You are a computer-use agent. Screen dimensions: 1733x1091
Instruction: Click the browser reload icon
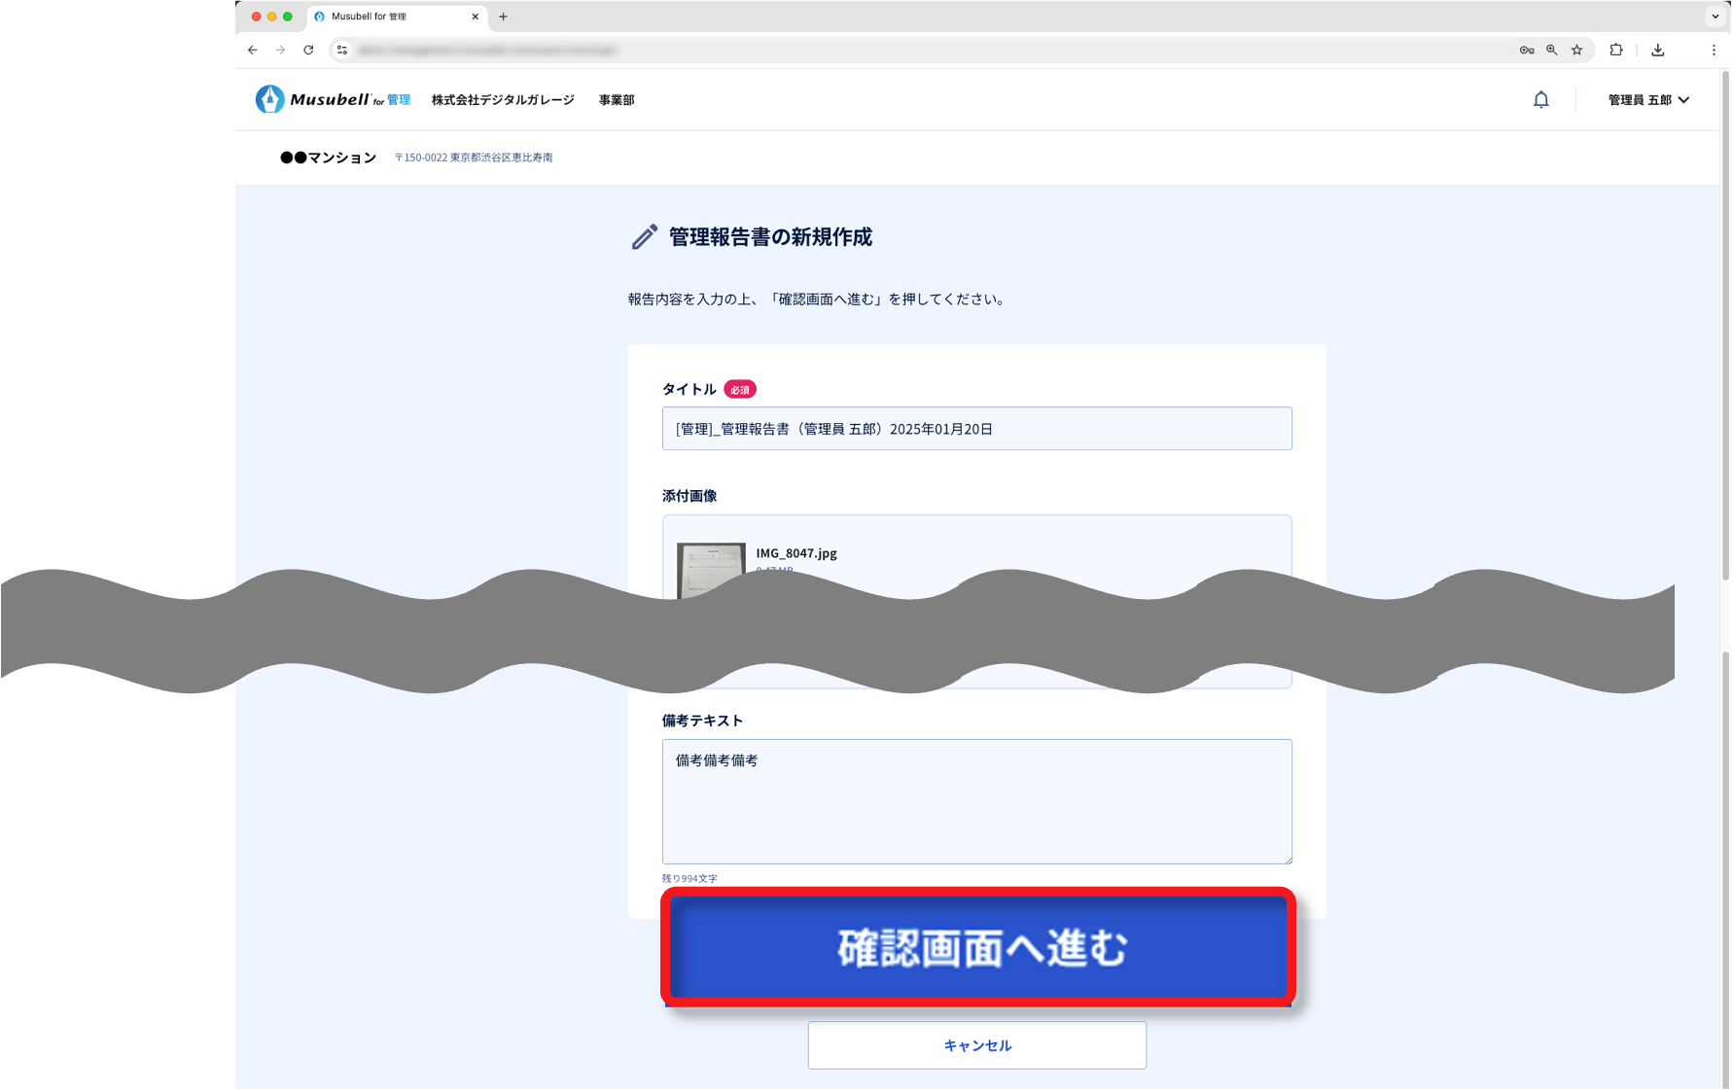pos(308,50)
